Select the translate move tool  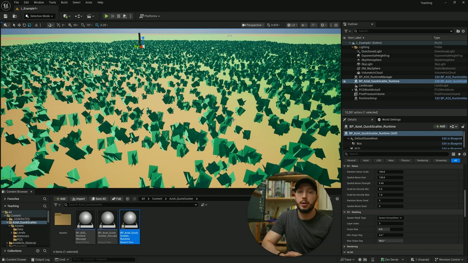[x=19, y=25]
